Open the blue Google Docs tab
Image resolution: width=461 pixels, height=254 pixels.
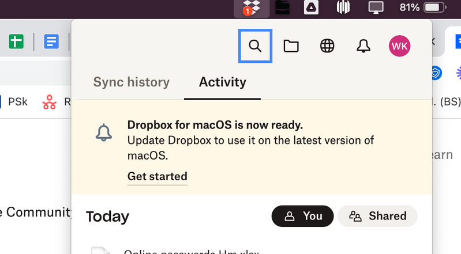tap(52, 41)
